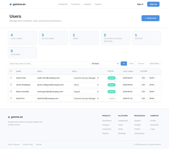Go to Dashboard in top navigation
The height and width of the screenshot is (149, 169).
click(63, 4)
